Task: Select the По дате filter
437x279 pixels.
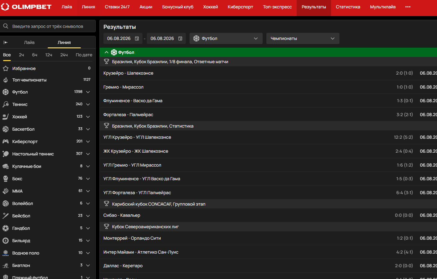Action: pos(84,55)
